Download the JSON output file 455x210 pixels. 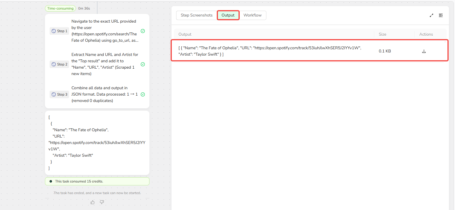424,51
